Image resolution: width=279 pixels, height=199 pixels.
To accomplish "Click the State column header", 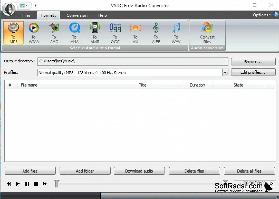I will point(239,85).
